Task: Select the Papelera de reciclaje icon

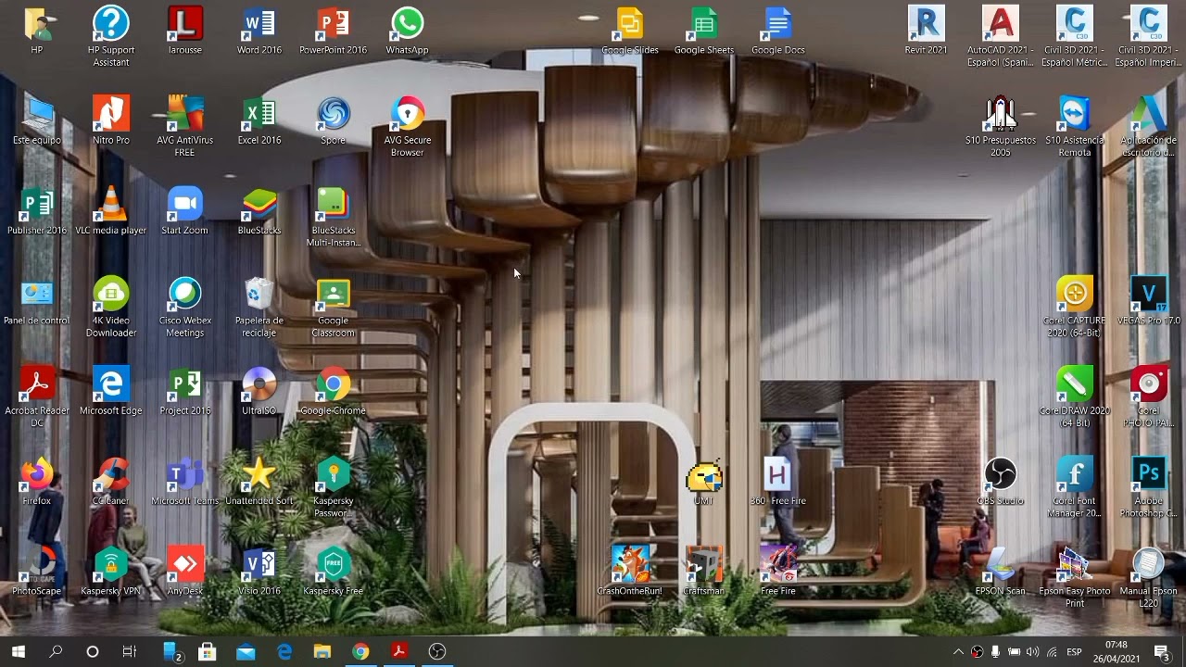Action: 259,306
